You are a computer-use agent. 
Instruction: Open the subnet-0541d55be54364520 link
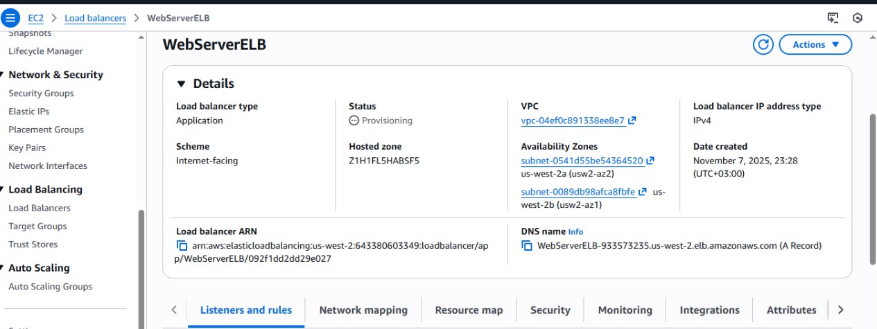(582, 161)
